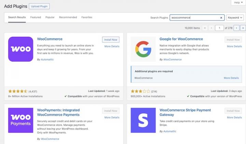This screenshot has width=246, height=144.
Task: Open the WooPayments plugin logo thumbnail
Action: click(20, 120)
